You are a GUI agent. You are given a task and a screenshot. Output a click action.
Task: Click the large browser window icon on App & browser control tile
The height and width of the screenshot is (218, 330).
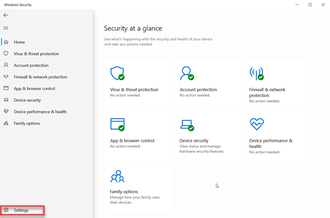click(x=117, y=124)
